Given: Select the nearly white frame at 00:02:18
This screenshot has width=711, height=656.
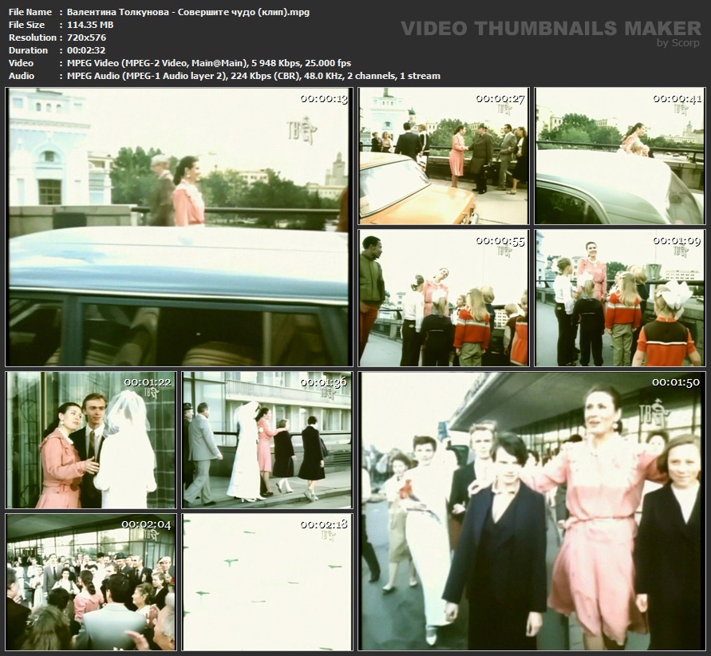Looking at the screenshot, I should [267, 582].
